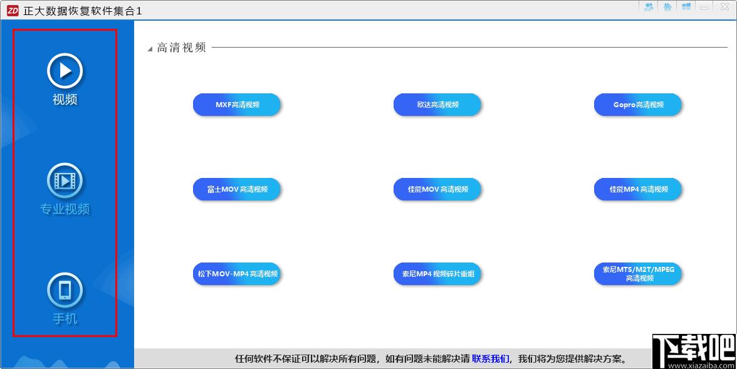Click the ZD application logo icon

pos(13,11)
